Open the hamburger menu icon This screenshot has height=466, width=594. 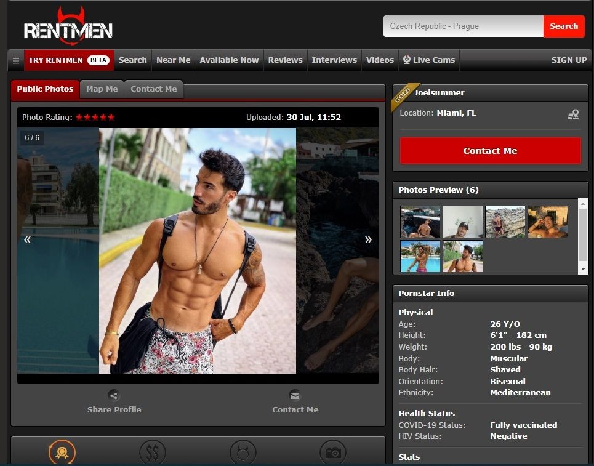pos(16,60)
